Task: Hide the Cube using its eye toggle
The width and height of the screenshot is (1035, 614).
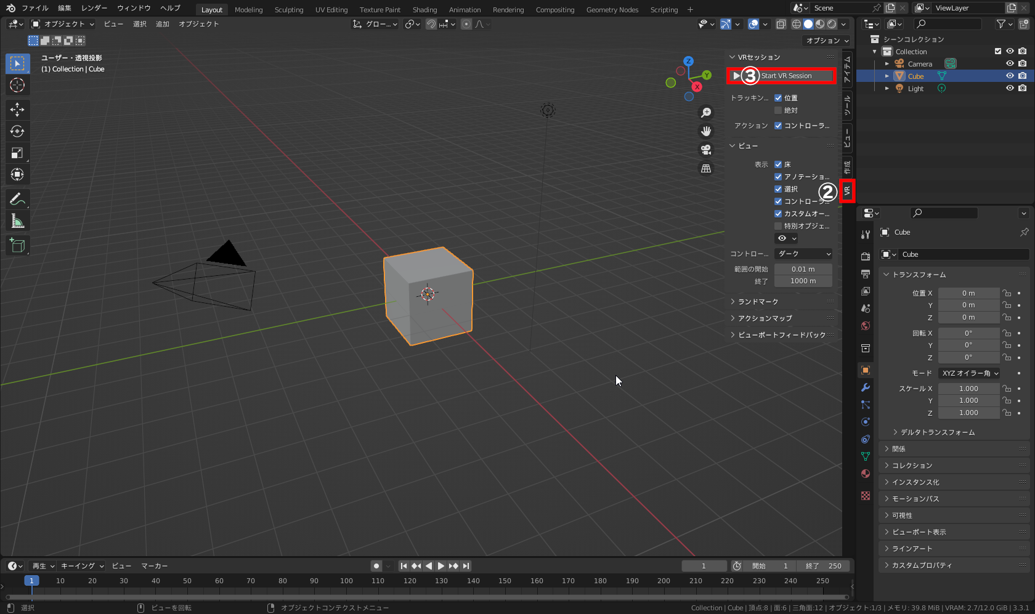Action: point(1010,76)
